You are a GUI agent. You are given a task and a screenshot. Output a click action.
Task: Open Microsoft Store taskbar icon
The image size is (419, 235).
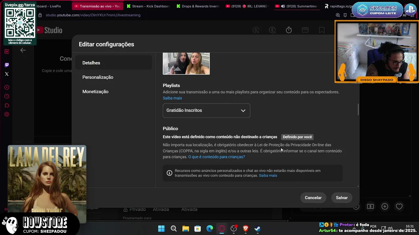(x=198, y=228)
